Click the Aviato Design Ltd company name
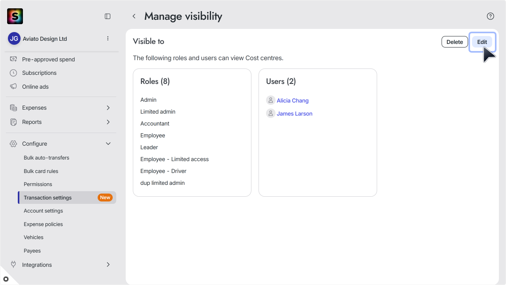The width and height of the screenshot is (506, 285). [44, 39]
